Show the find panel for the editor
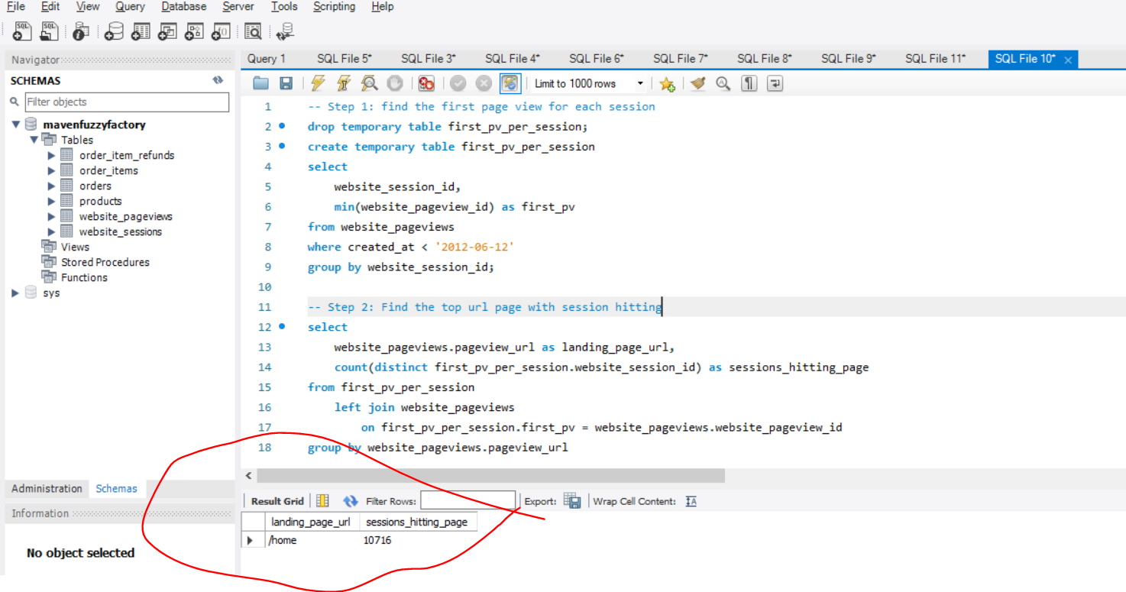 pyautogui.click(x=723, y=83)
